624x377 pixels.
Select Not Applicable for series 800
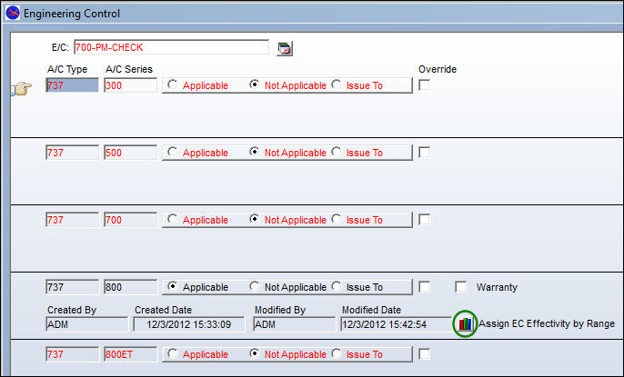pyautogui.click(x=255, y=286)
